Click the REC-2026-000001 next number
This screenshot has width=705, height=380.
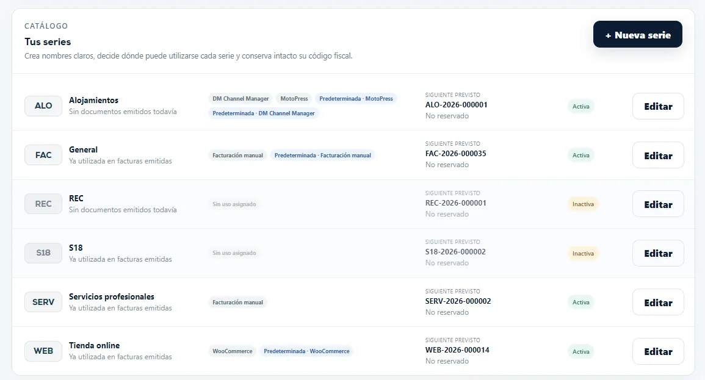pos(455,203)
